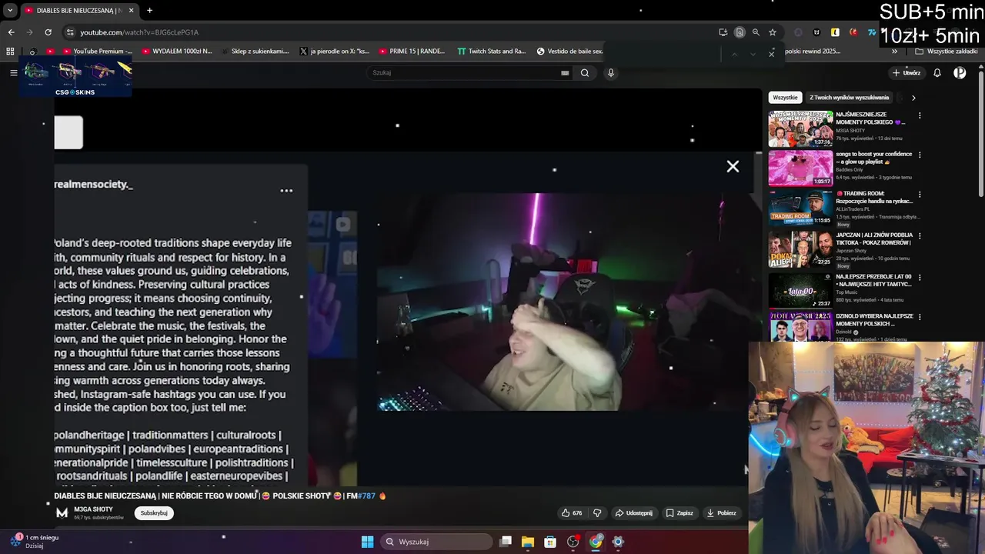
Task: Open the PRIME 15 | RANDE... bookmark
Action: tap(412, 52)
